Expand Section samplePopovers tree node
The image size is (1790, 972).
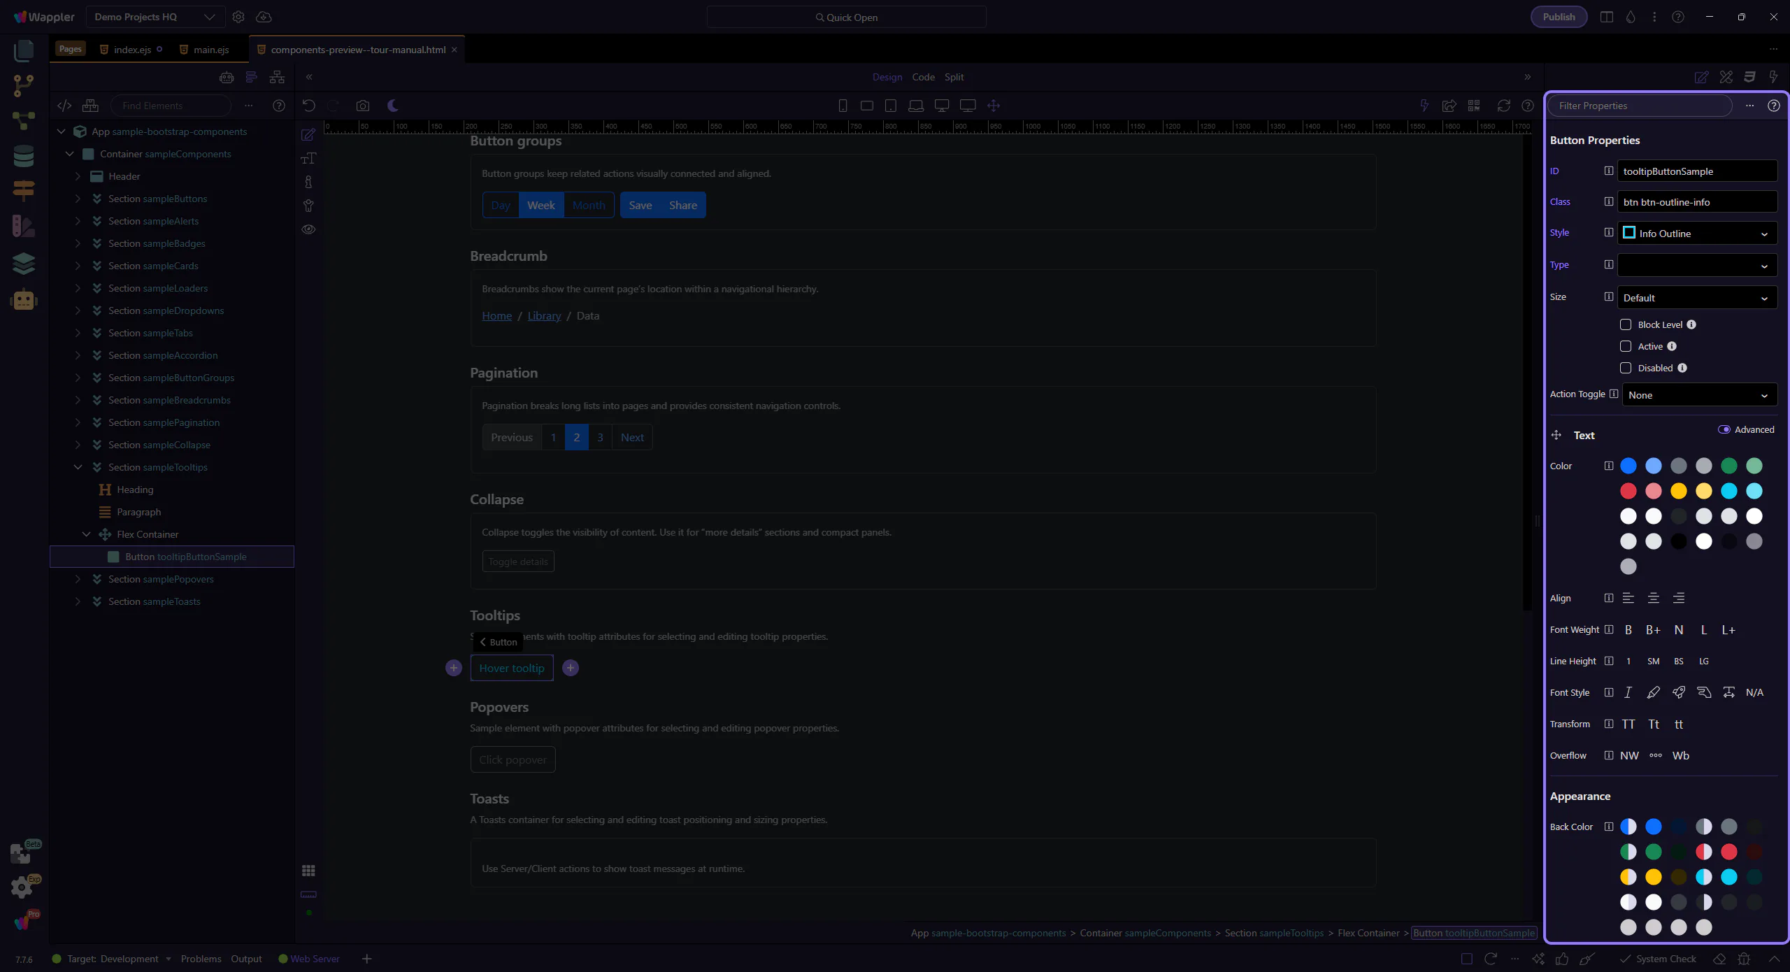tap(78, 579)
